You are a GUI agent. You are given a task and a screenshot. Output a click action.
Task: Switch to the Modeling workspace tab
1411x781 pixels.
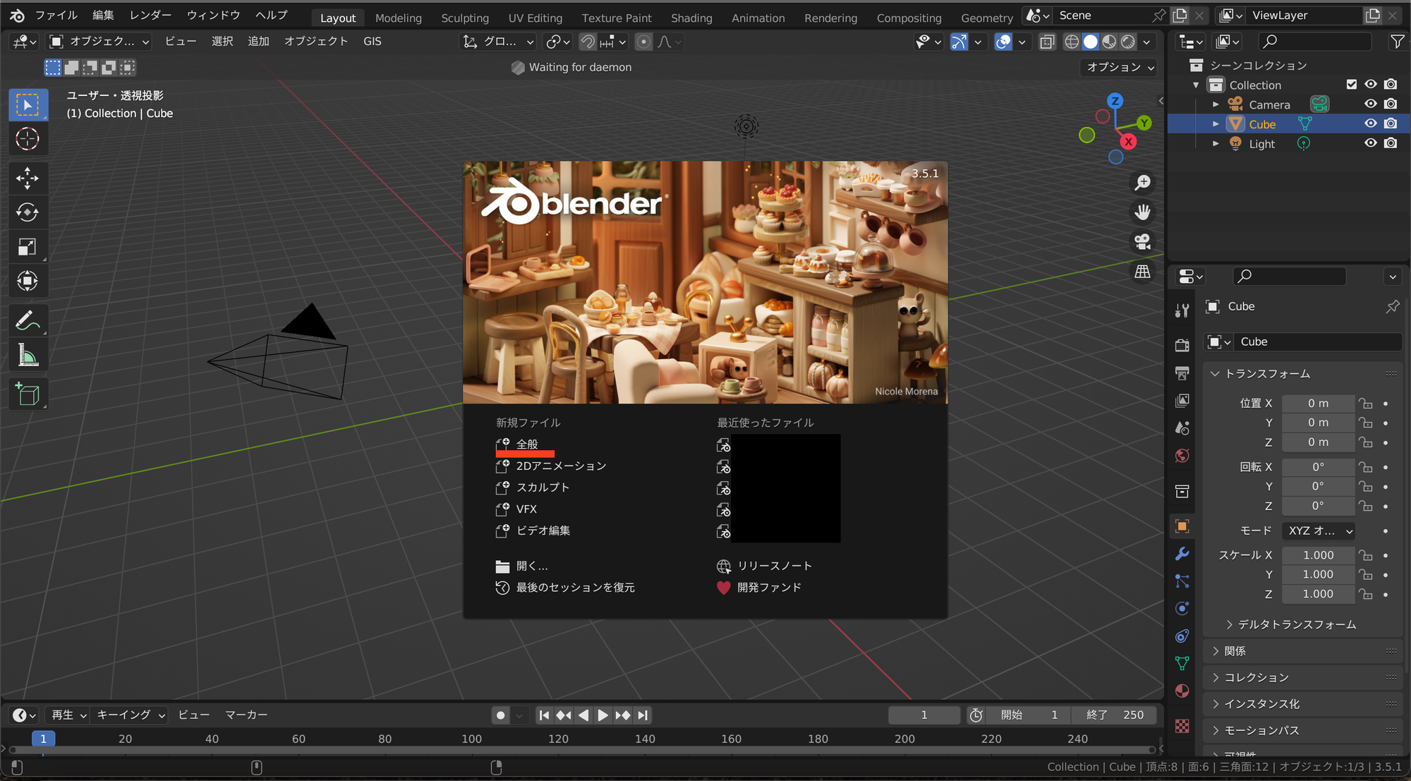[x=399, y=18]
